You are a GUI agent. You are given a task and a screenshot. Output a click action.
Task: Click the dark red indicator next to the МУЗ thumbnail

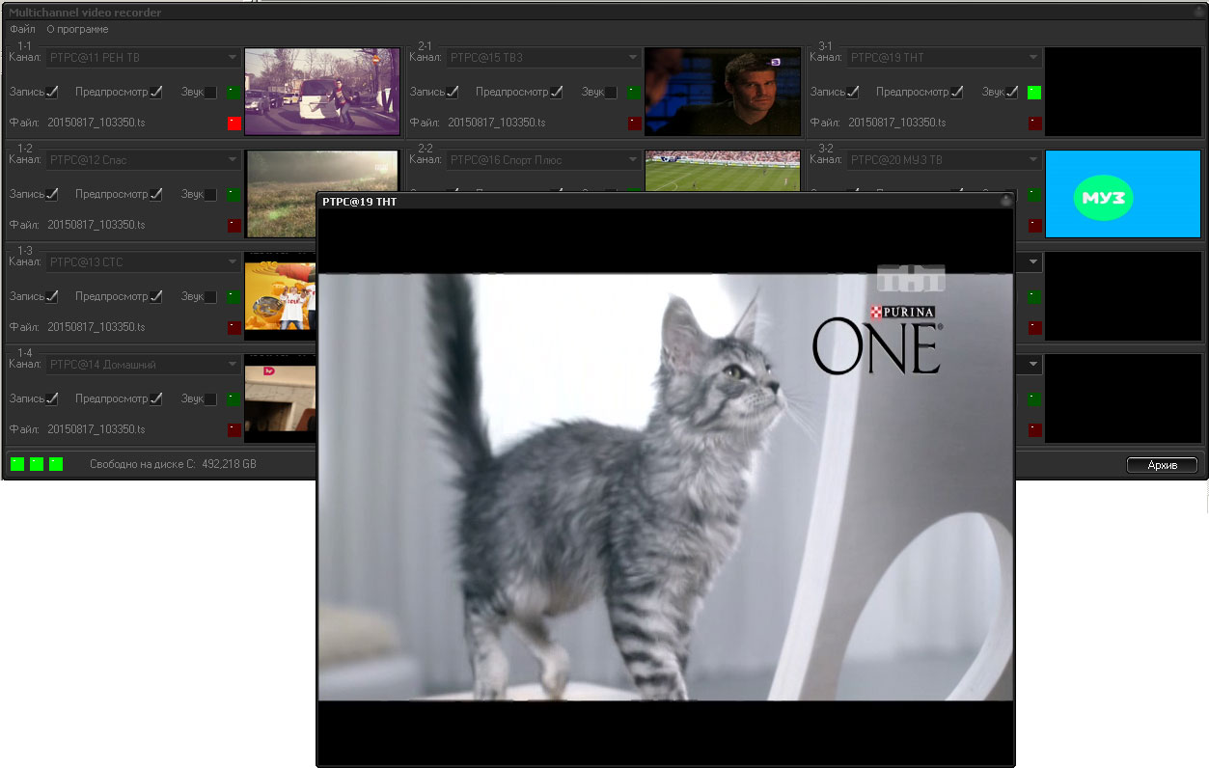click(x=1034, y=226)
